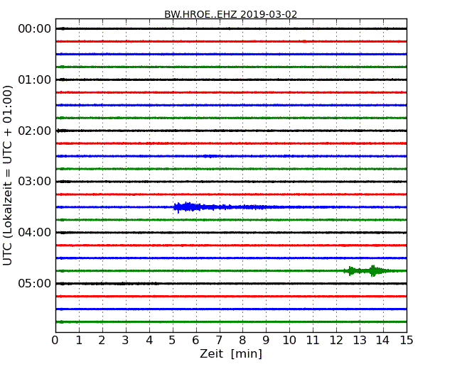Click the x-axis tick label 5
The image size is (462, 369).
point(172,341)
